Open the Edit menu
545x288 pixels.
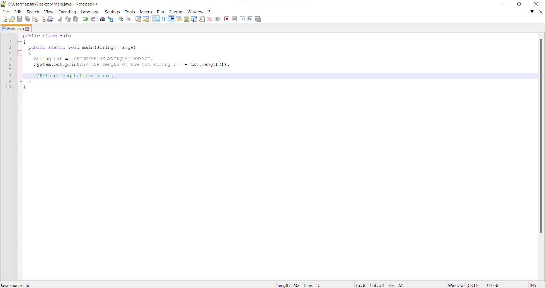click(18, 12)
